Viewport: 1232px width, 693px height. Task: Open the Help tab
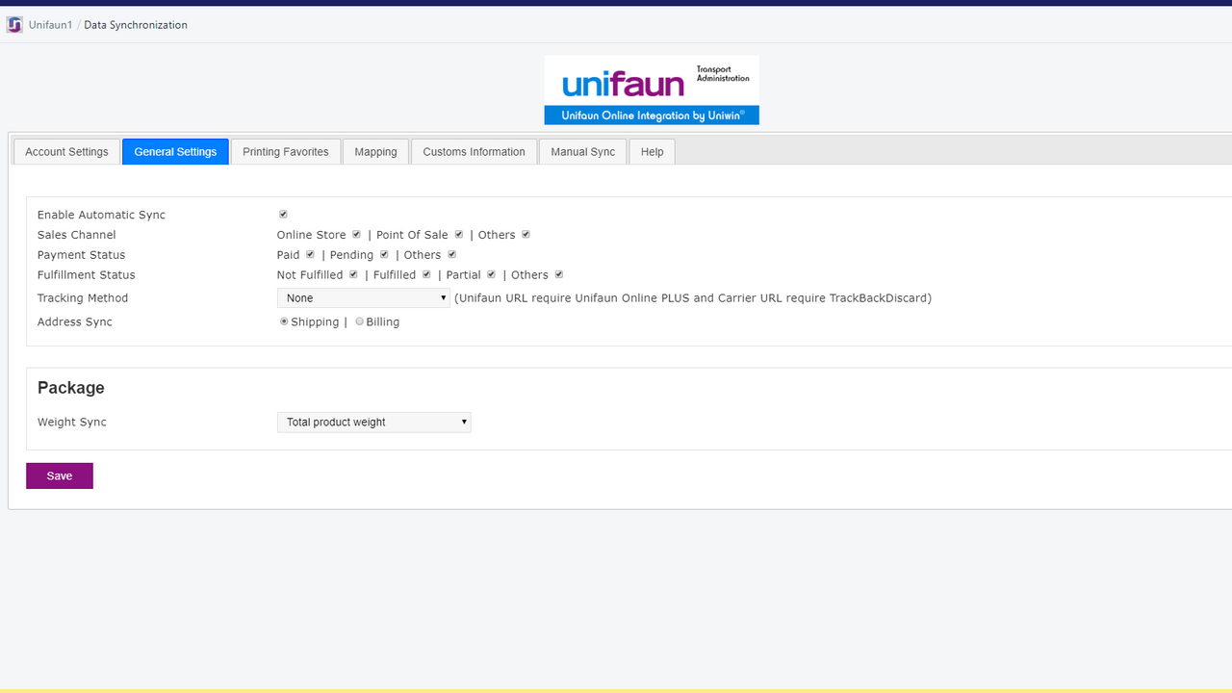click(x=652, y=152)
